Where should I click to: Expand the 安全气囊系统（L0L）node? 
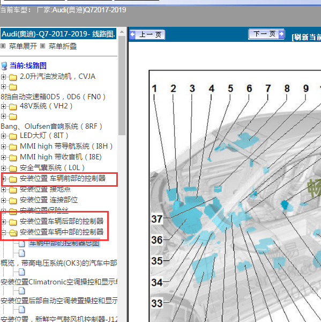click(x=3, y=168)
